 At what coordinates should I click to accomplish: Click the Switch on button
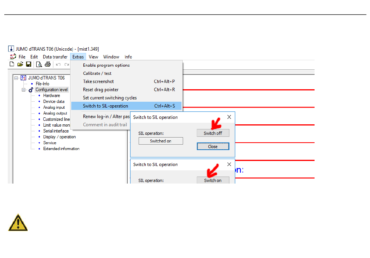click(213, 180)
